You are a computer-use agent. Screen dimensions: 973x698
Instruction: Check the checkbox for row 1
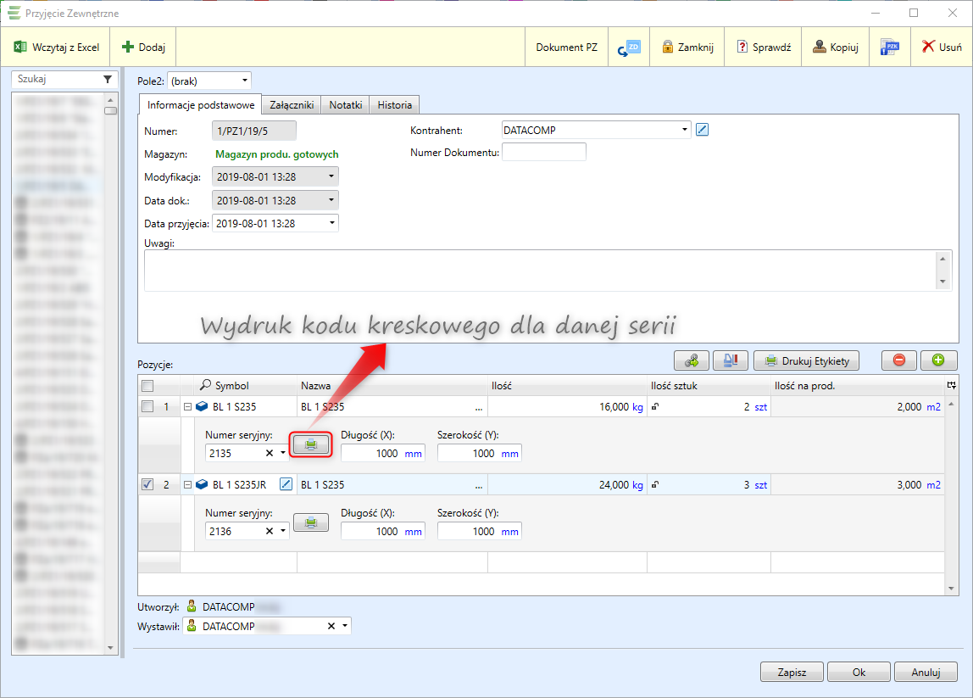pos(147,407)
